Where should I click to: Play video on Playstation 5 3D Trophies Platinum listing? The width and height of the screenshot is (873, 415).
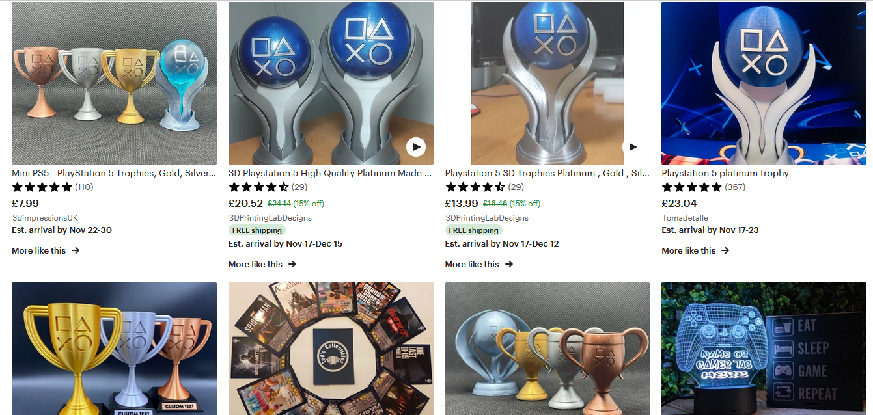[632, 147]
